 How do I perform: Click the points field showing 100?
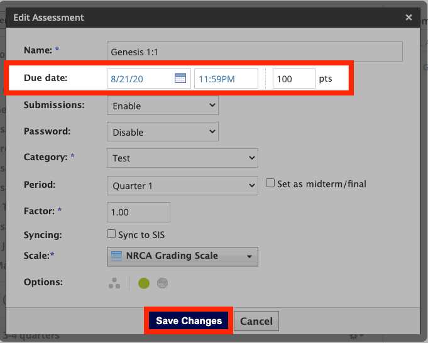click(x=294, y=79)
